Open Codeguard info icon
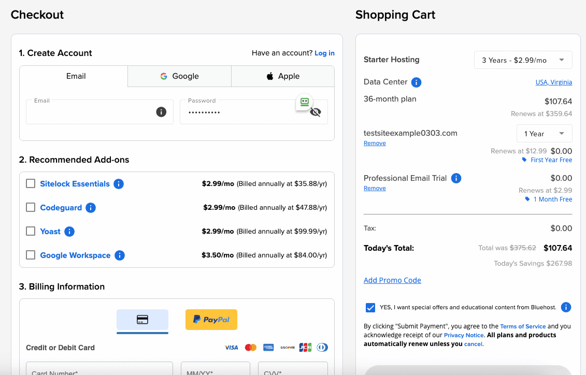The height and width of the screenshot is (375, 586). pos(91,208)
